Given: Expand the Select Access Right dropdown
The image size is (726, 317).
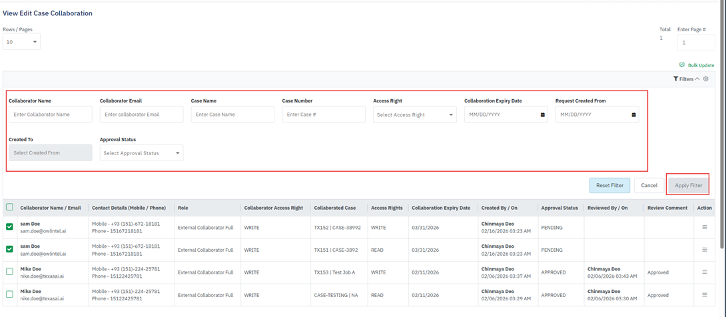Looking at the screenshot, I should coord(414,115).
